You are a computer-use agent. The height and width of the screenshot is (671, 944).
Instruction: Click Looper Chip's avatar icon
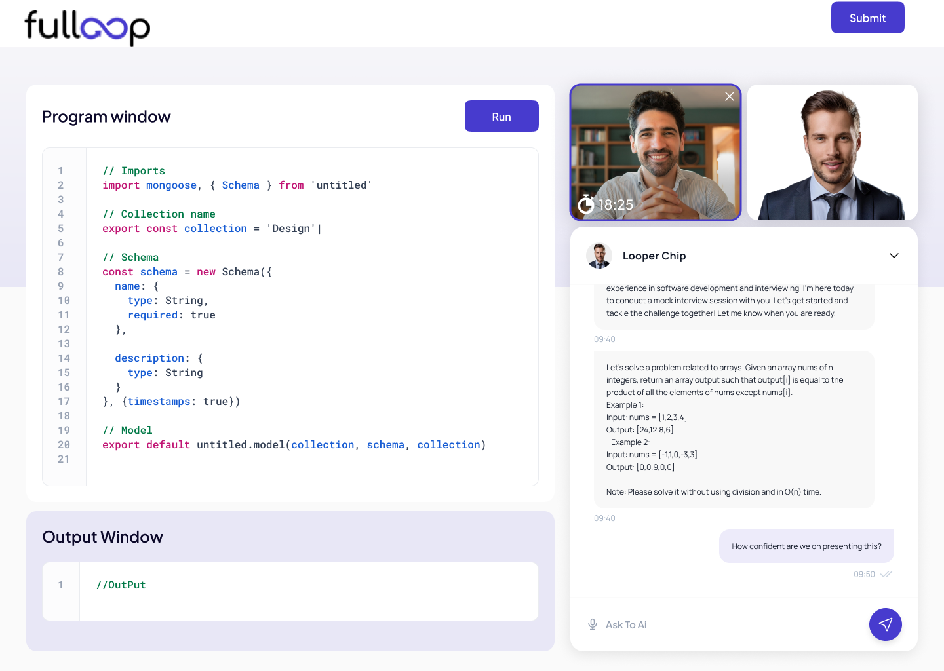coord(599,256)
